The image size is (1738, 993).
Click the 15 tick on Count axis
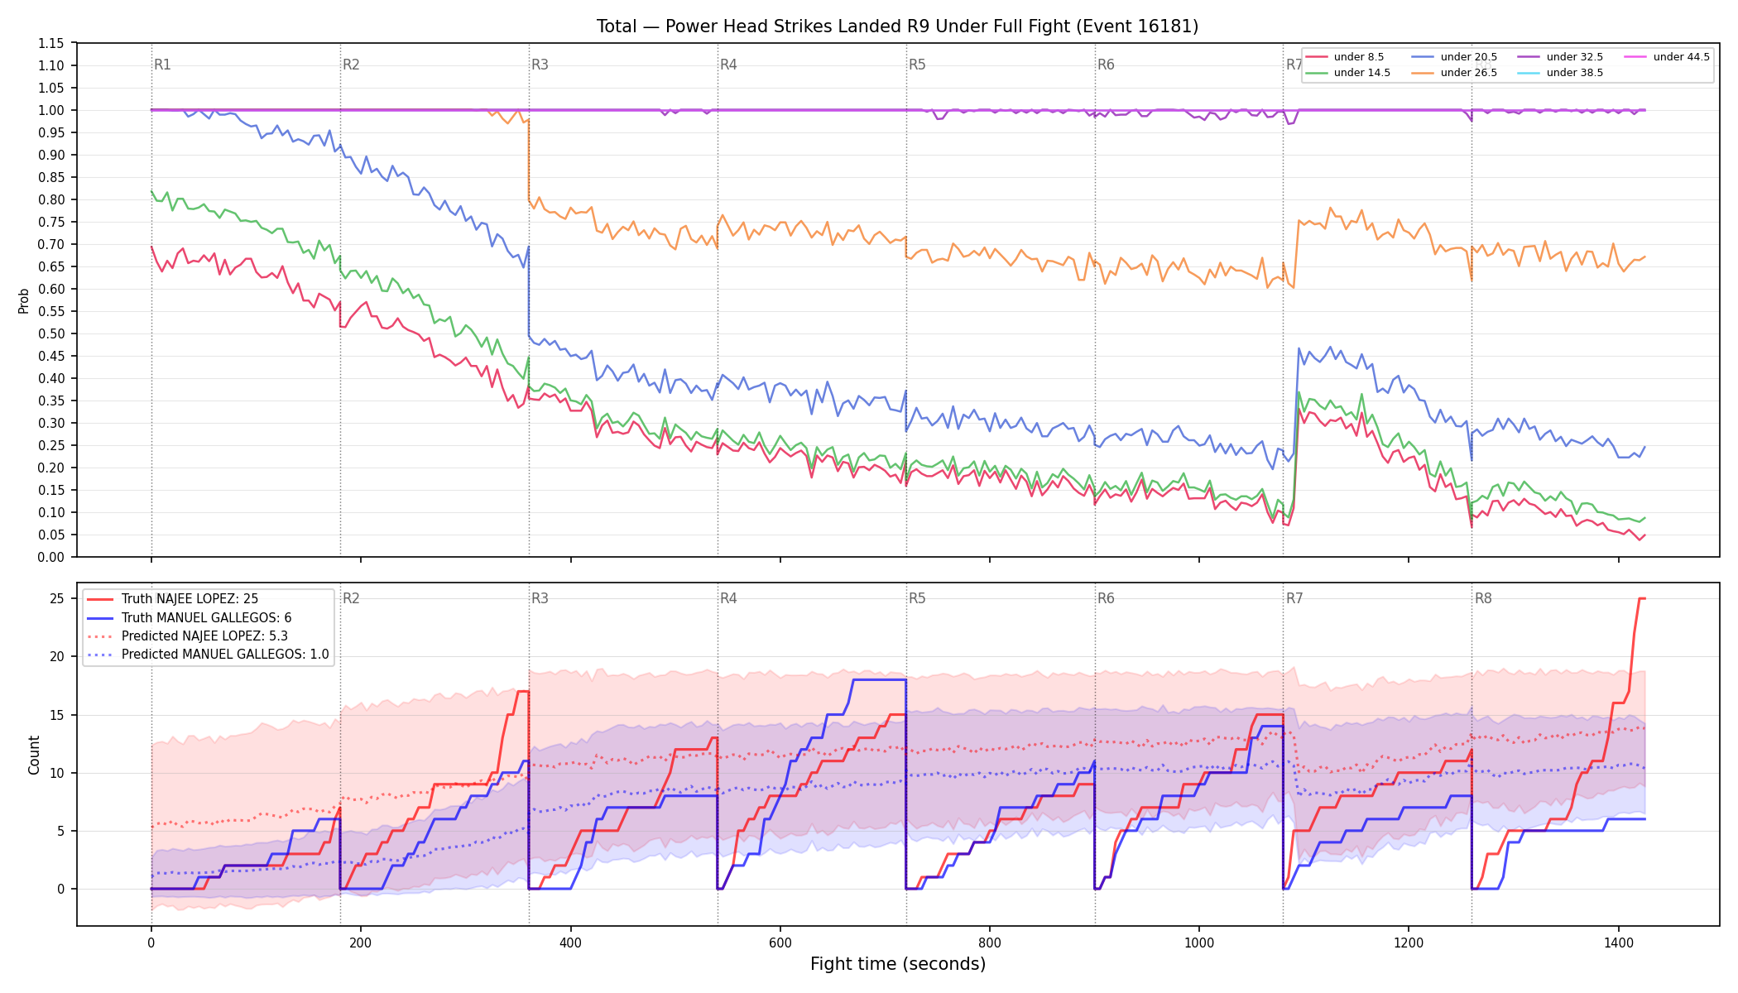pyautogui.click(x=57, y=715)
